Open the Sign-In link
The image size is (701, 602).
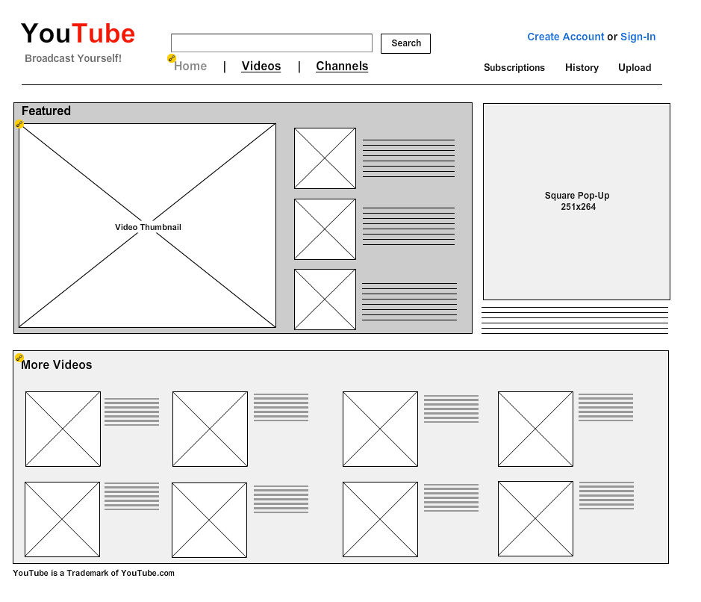pos(638,37)
